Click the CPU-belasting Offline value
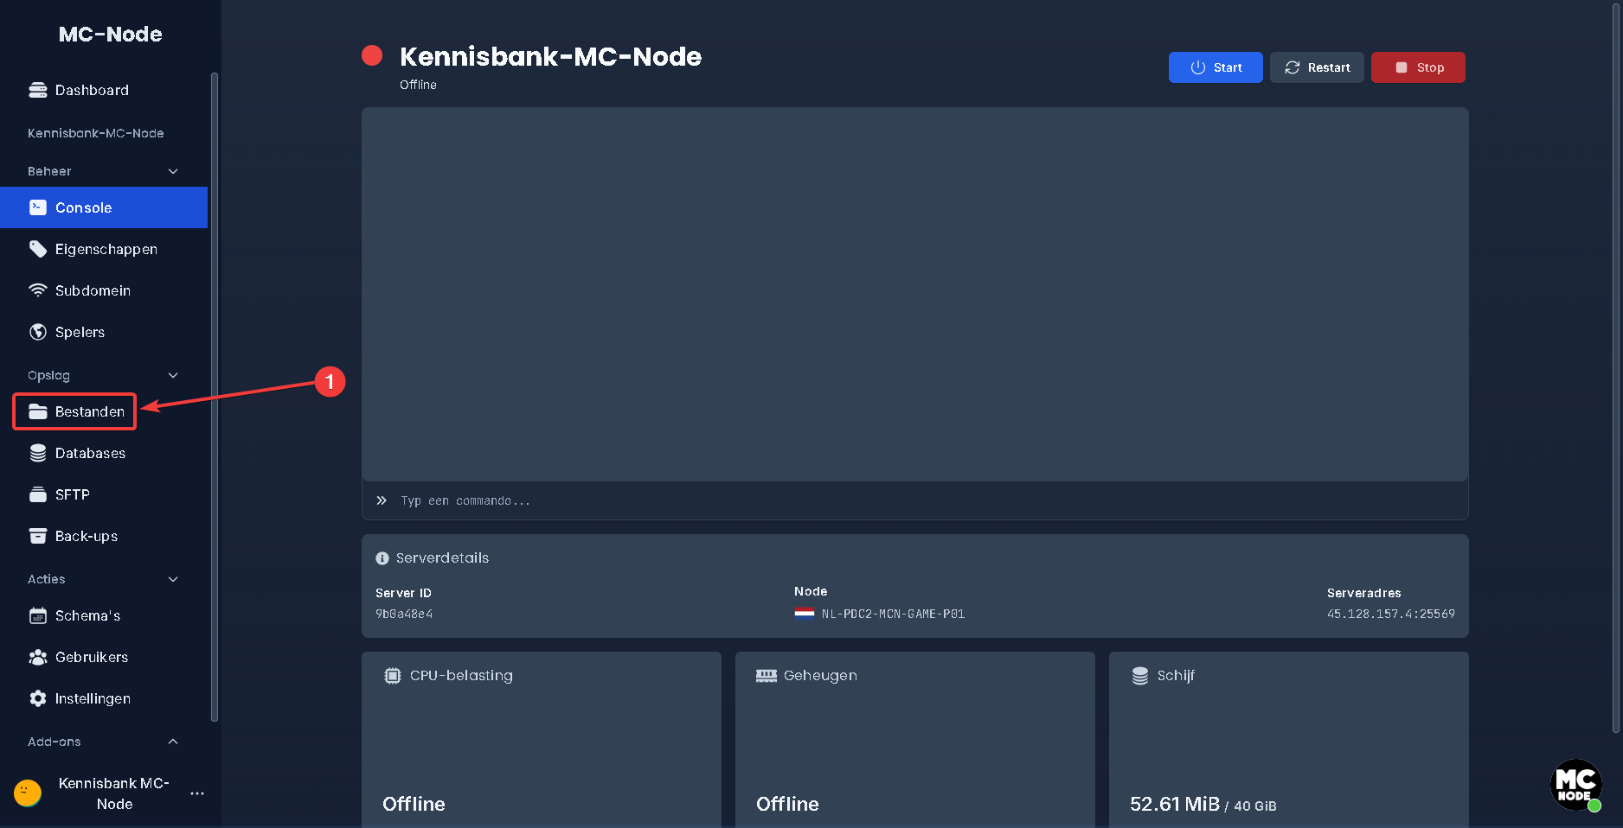 414,804
